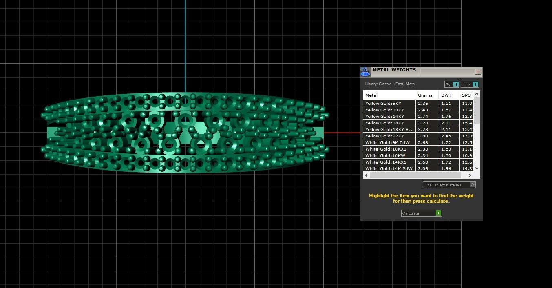Select the Yellow Gold:14KY row

point(418,116)
